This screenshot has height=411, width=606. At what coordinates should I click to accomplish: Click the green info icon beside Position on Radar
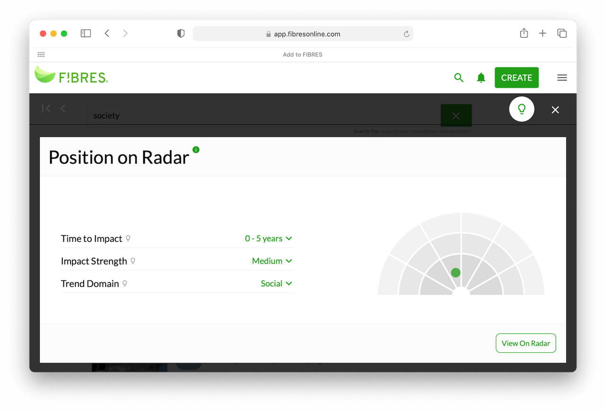(x=196, y=150)
